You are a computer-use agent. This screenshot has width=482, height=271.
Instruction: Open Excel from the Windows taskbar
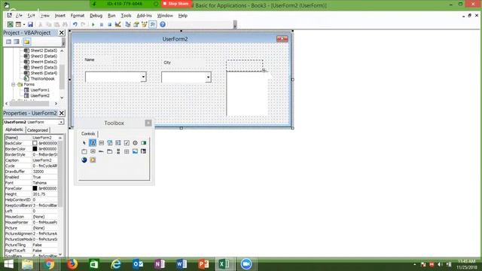(x=224, y=264)
